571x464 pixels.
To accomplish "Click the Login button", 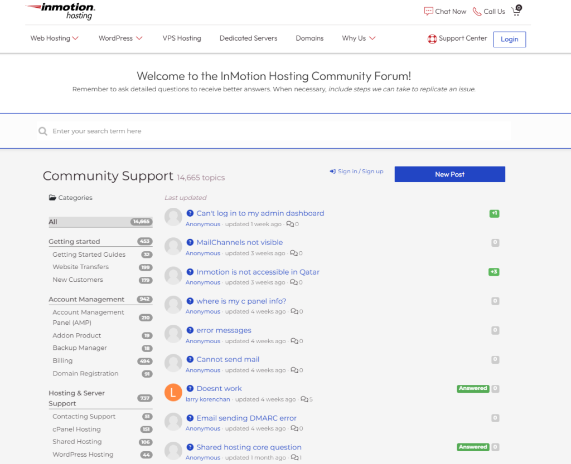I will click(x=510, y=40).
